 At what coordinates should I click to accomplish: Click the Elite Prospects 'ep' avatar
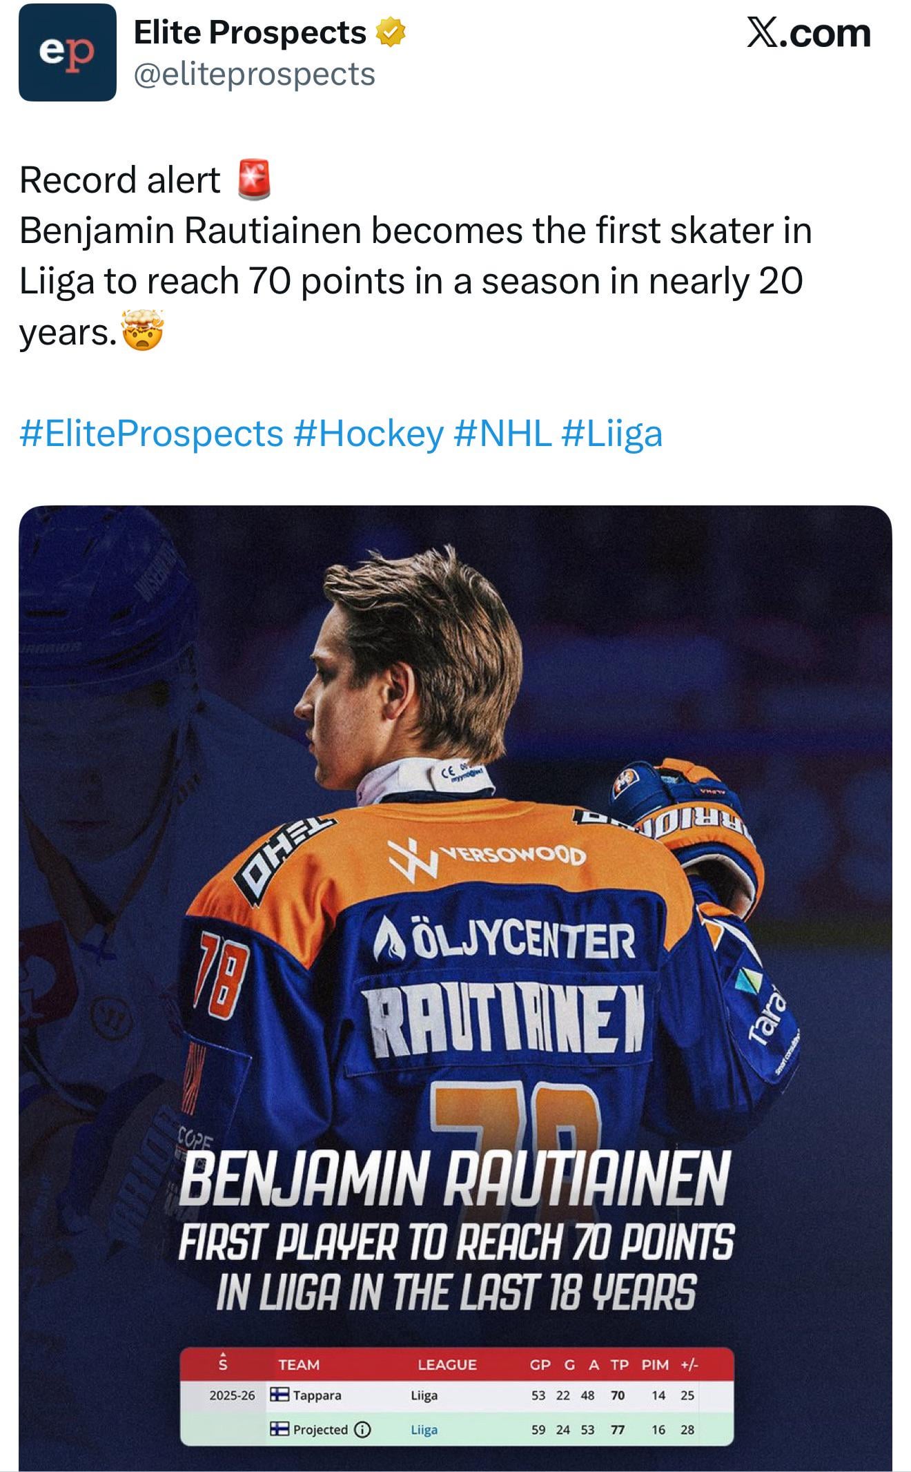68,52
